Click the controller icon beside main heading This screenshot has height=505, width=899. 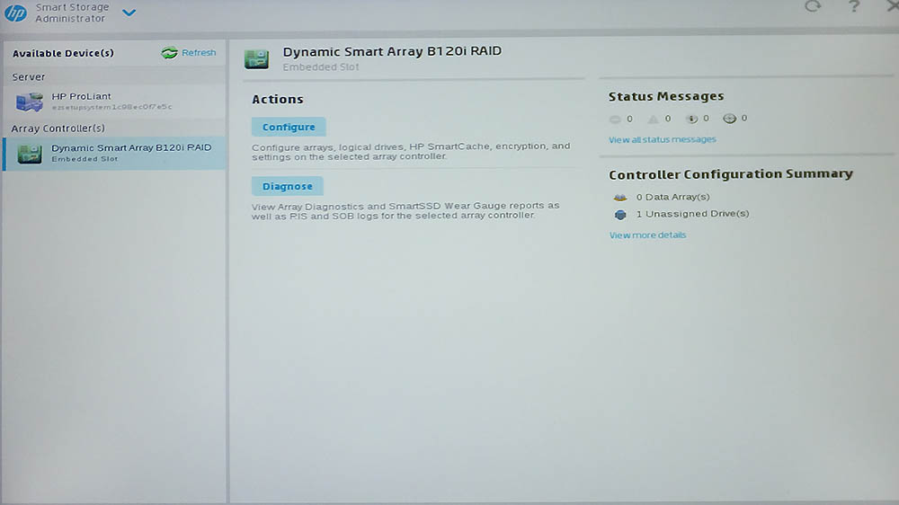coord(256,58)
